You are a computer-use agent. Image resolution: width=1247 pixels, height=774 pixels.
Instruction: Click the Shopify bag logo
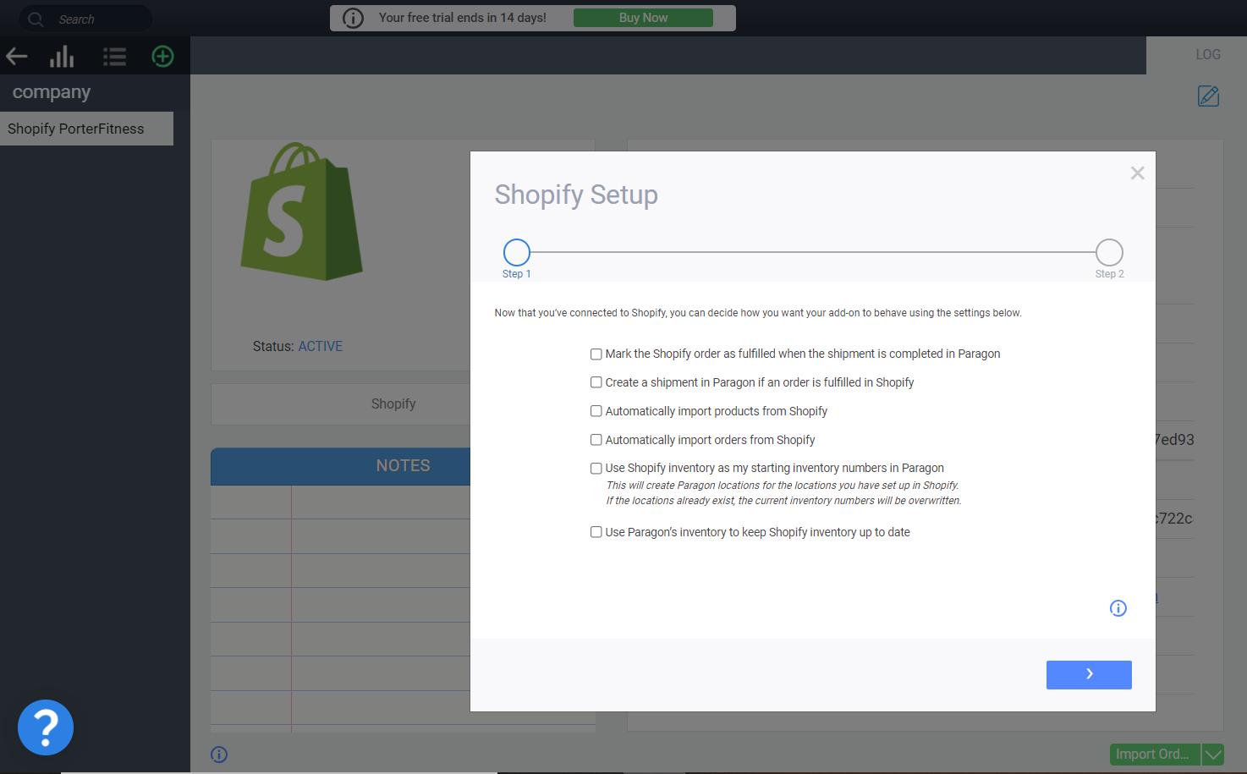pyautogui.click(x=302, y=211)
